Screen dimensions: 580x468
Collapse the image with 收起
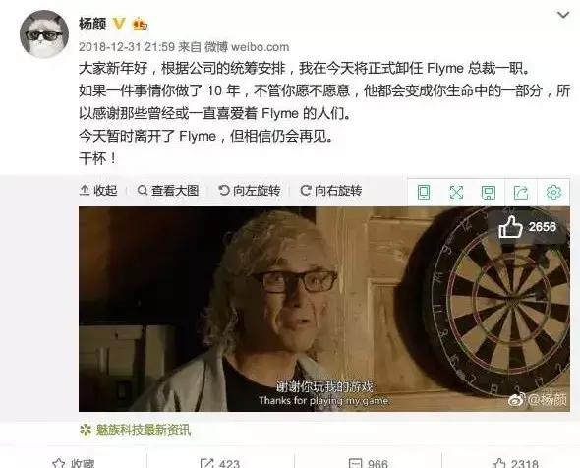[98, 191]
